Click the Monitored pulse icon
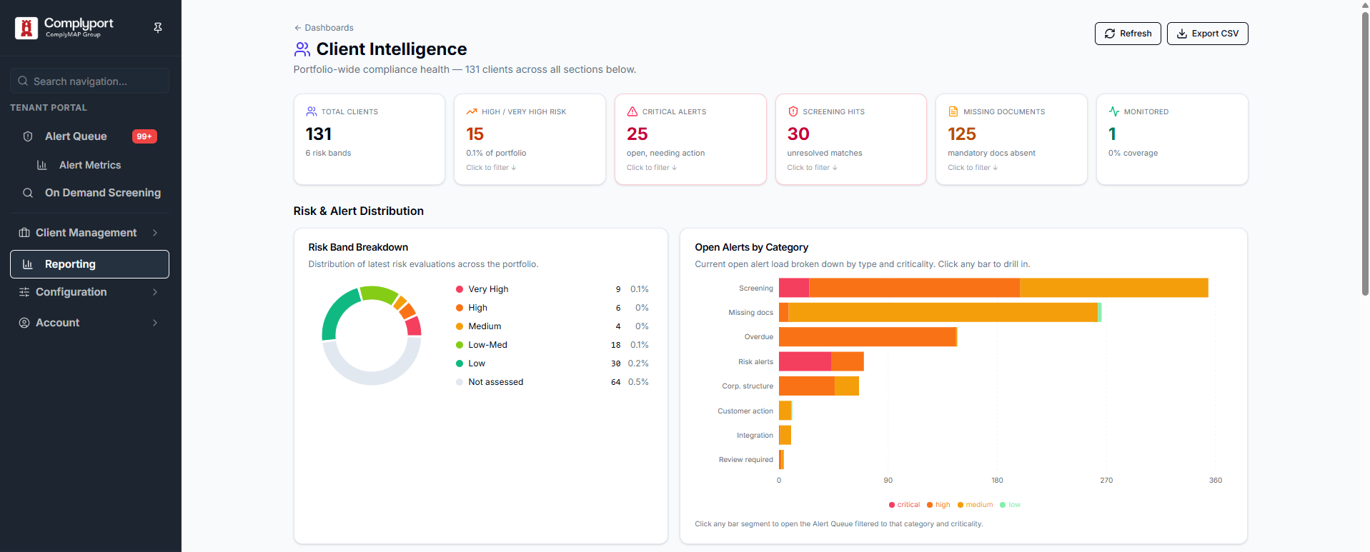This screenshot has height=552, width=1370. 1114,111
